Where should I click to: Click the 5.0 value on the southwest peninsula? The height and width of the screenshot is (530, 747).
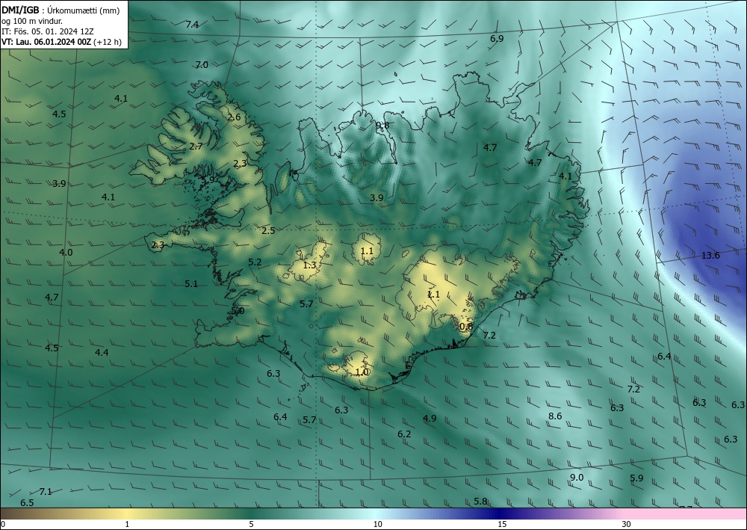coord(238,311)
